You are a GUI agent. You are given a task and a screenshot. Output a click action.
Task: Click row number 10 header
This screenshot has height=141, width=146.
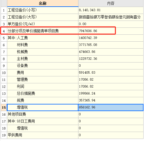coord(4,73)
